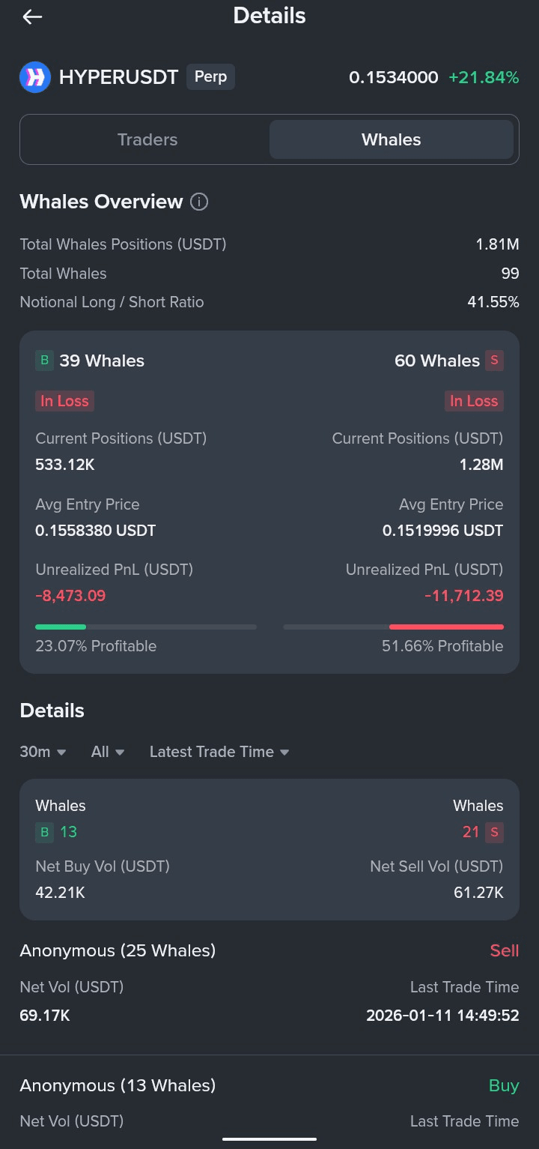539x1149 pixels.
Task: Switch to the Traders tab
Action: tap(147, 139)
